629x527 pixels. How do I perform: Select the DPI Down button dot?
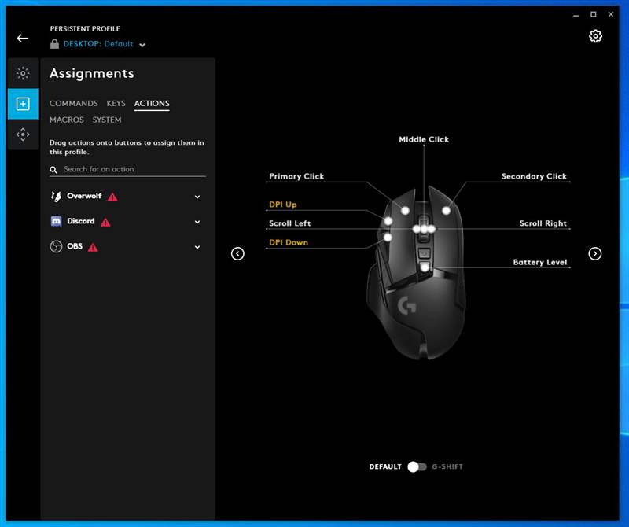click(x=388, y=238)
